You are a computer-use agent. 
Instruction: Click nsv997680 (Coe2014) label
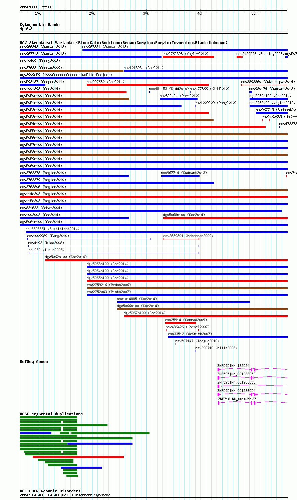click(105, 82)
